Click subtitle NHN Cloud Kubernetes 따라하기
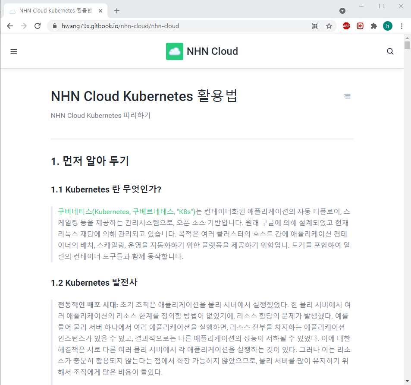Screen dimensions: 411x385 point(100,115)
